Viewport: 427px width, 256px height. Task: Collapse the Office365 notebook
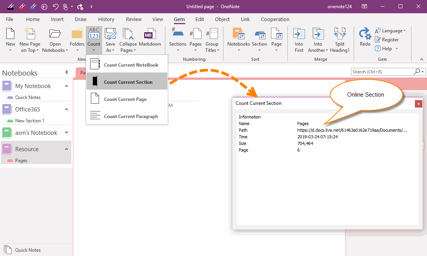66,109
